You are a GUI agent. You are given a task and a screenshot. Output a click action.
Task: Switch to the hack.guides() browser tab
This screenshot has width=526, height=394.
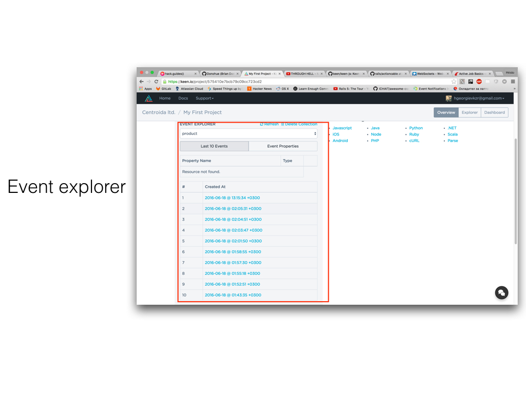click(x=178, y=73)
